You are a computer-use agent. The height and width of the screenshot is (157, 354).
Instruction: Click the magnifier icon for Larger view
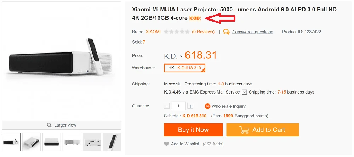point(49,125)
